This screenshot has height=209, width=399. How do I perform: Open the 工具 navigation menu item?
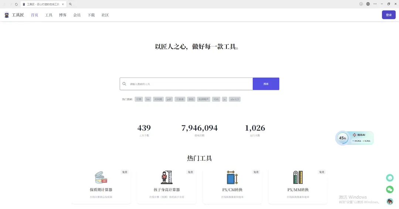point(49,15)
